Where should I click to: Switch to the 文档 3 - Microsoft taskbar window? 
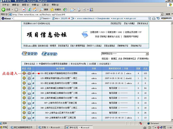pyautogui.click(x=51, y=127)
